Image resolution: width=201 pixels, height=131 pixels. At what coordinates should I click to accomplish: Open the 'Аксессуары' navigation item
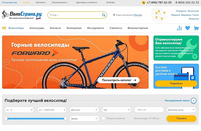(37, 28)
